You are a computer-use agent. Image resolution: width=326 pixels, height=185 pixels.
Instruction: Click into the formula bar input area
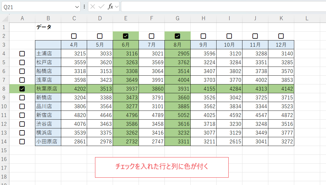point(224,7)
